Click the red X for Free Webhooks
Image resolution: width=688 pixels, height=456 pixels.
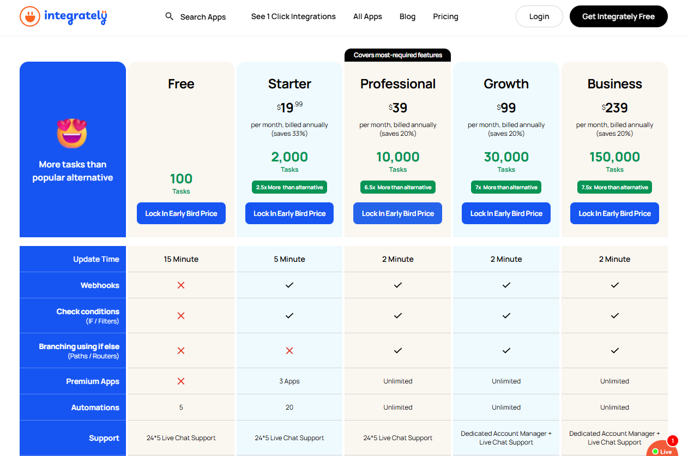pyautogui.click(x=181, y=285)
